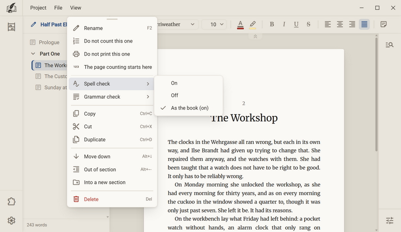401x232 pixels.
Task: Select The Workshop chapter row
Action: [x=50, y=65]
